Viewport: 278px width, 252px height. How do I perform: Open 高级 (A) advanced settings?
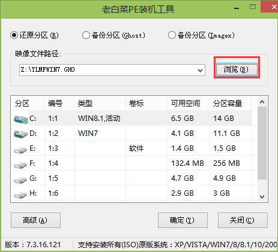(x=35, y=220)
